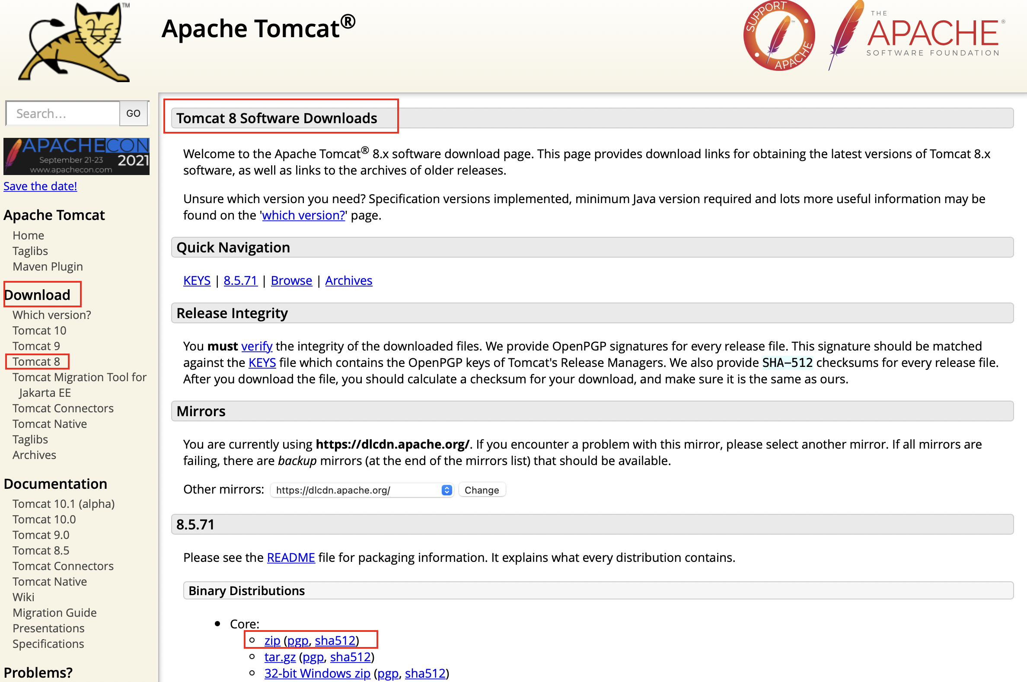The image size is (1027, 682).
Task: Click the Mirrors section heading
Action: click(201, 411)
